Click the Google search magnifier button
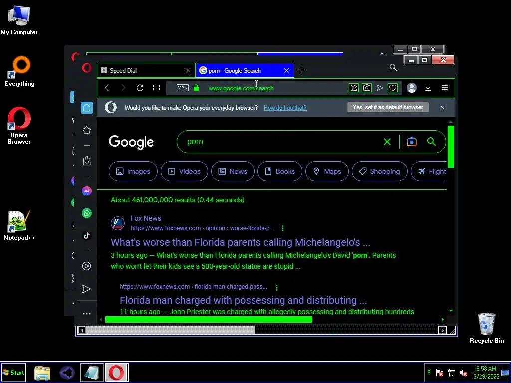 coord(432,141)
